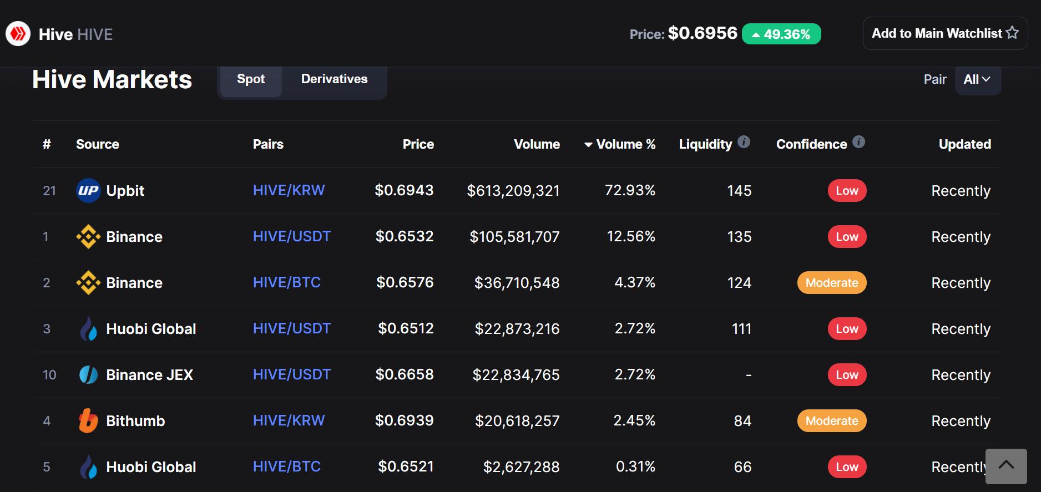This screenshot has height=492, width=1041.
Task: Click the Hive logo icon in header
Action: [x=18, y=34]
